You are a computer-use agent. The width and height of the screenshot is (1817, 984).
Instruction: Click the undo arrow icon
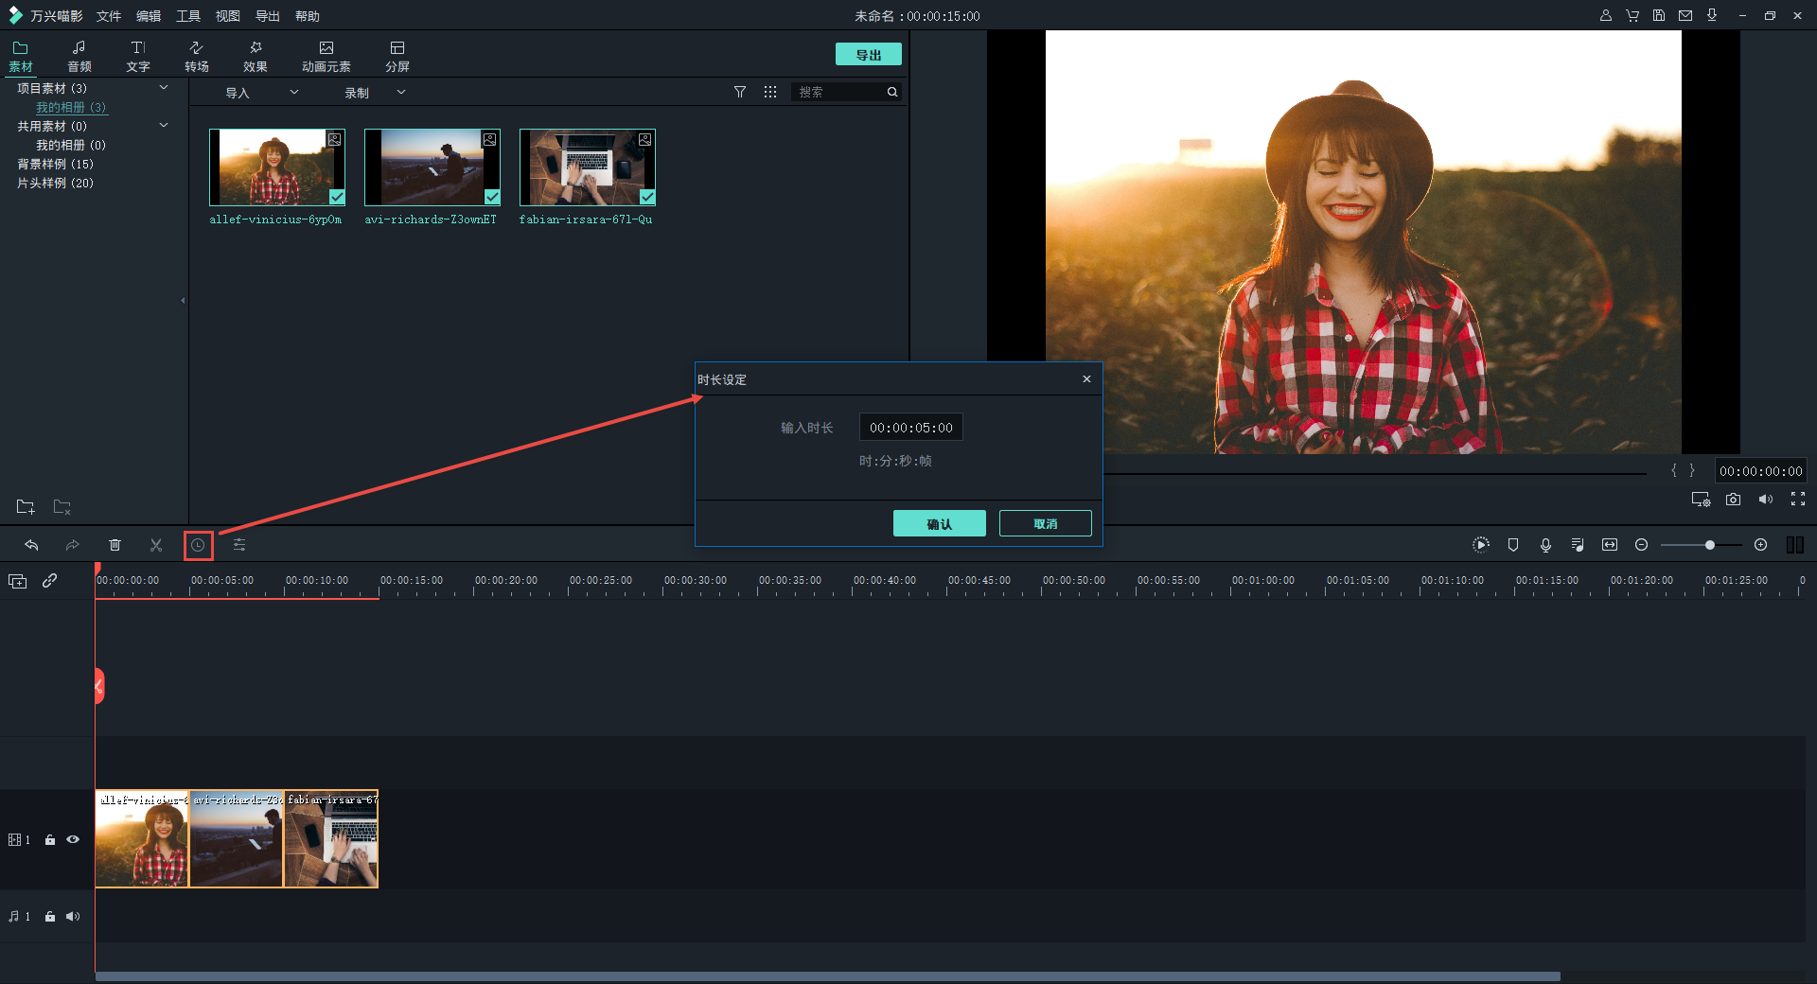[x=31, y=545]
